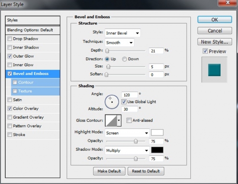Uncheck the Outer Glow effect
The image size is (238, 184).
[x=10, y=56]
